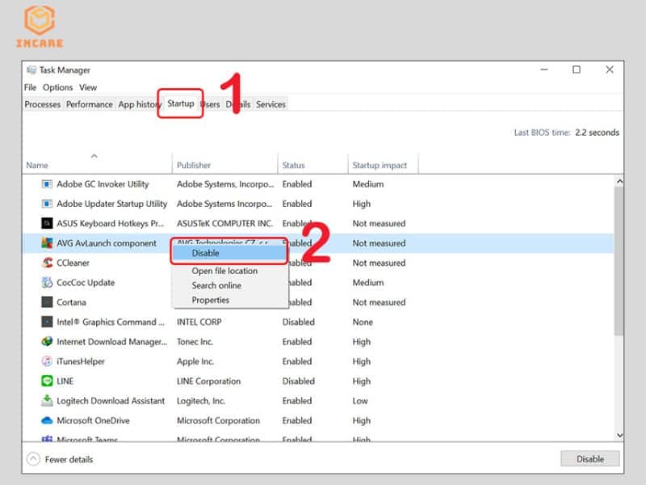Click the CocCoc Update icon
The height and width of the screenshot is (485, 646).
tap(47, 282)
